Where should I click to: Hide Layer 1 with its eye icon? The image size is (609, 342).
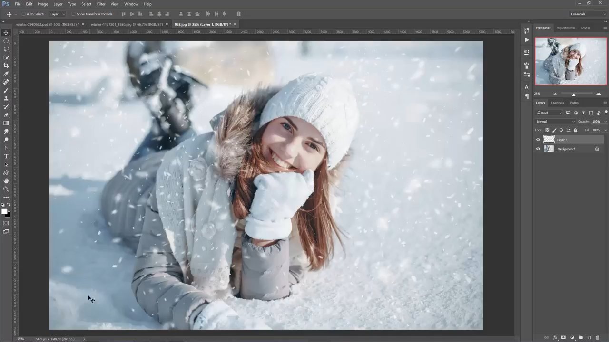[x=538, y=140]
